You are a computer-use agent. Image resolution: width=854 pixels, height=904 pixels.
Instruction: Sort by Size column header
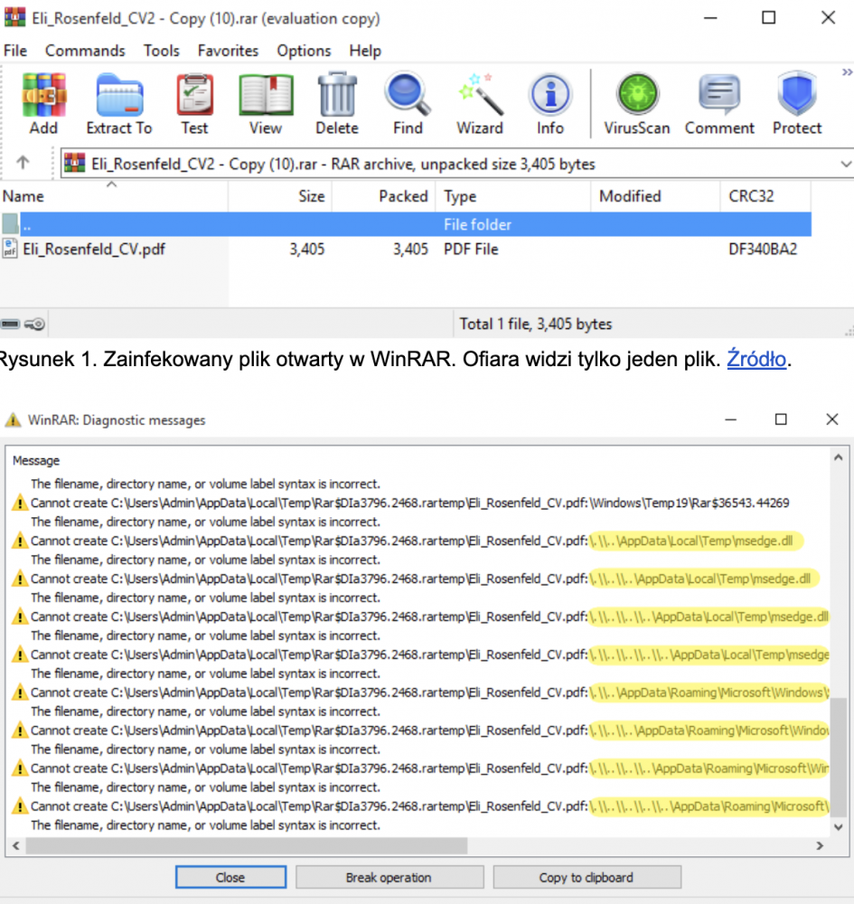[280, 196]
